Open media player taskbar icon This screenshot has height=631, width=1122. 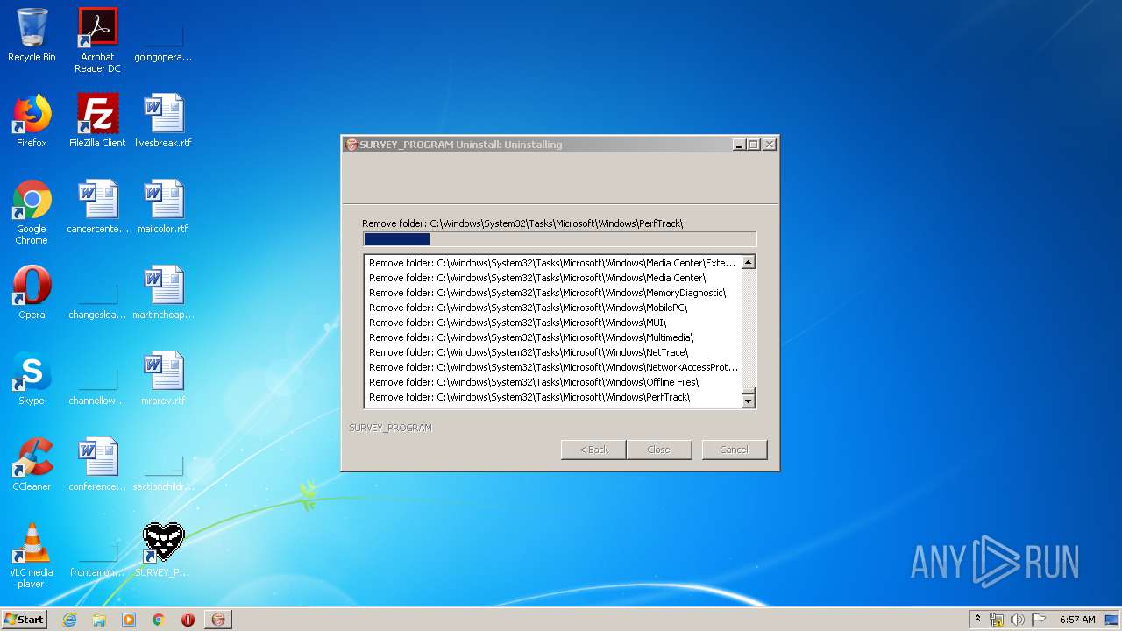click(x=129, y=620)
